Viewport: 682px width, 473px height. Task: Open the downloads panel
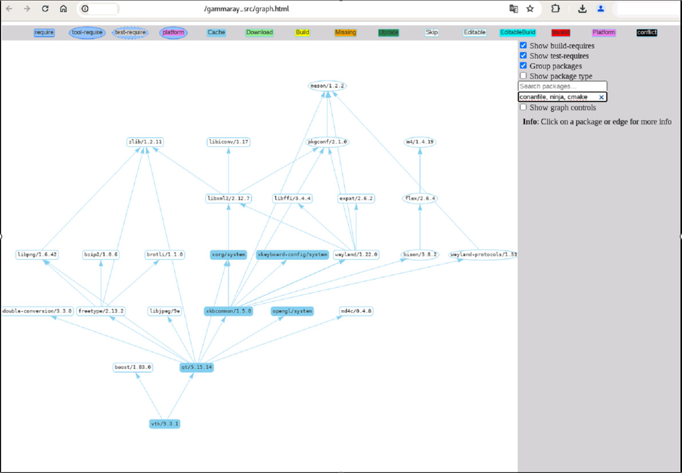point(582,9)
